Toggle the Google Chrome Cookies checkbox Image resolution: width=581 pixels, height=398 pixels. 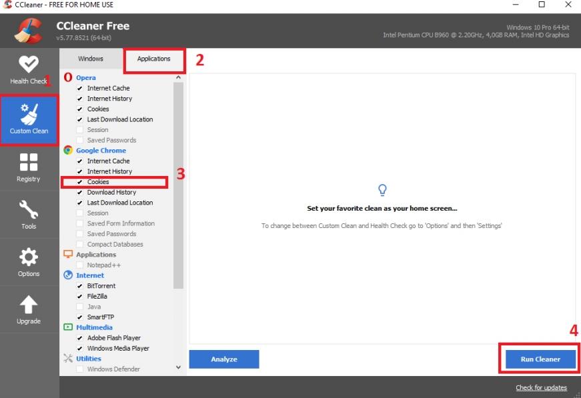[x=79, y=182]
